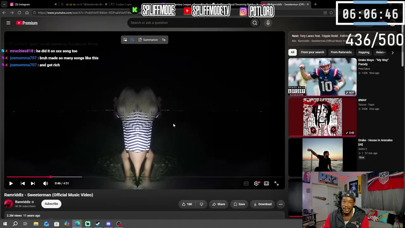Select the From your search chip

313,52
